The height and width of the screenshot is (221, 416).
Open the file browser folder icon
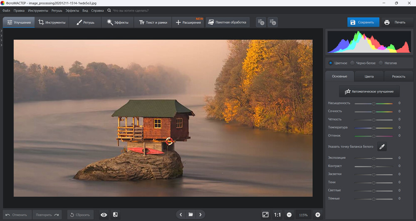coord(191,215)
